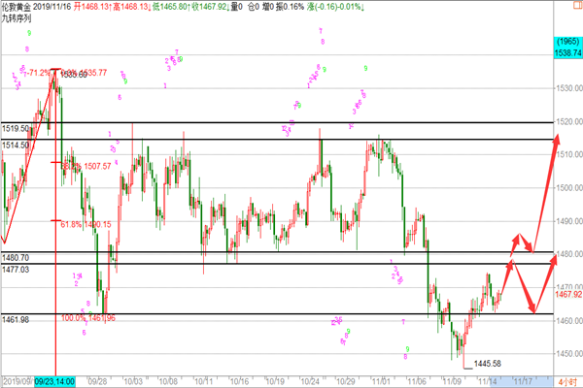This screenshot has height=388, width=583.
Task: Click the change 涨(-0.16)-0.01% value
Action: point(335,7)
